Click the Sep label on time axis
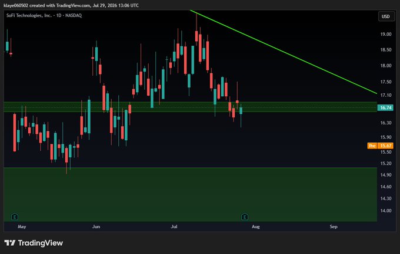Screen dimensions: 400x254 tap(334, 226)
